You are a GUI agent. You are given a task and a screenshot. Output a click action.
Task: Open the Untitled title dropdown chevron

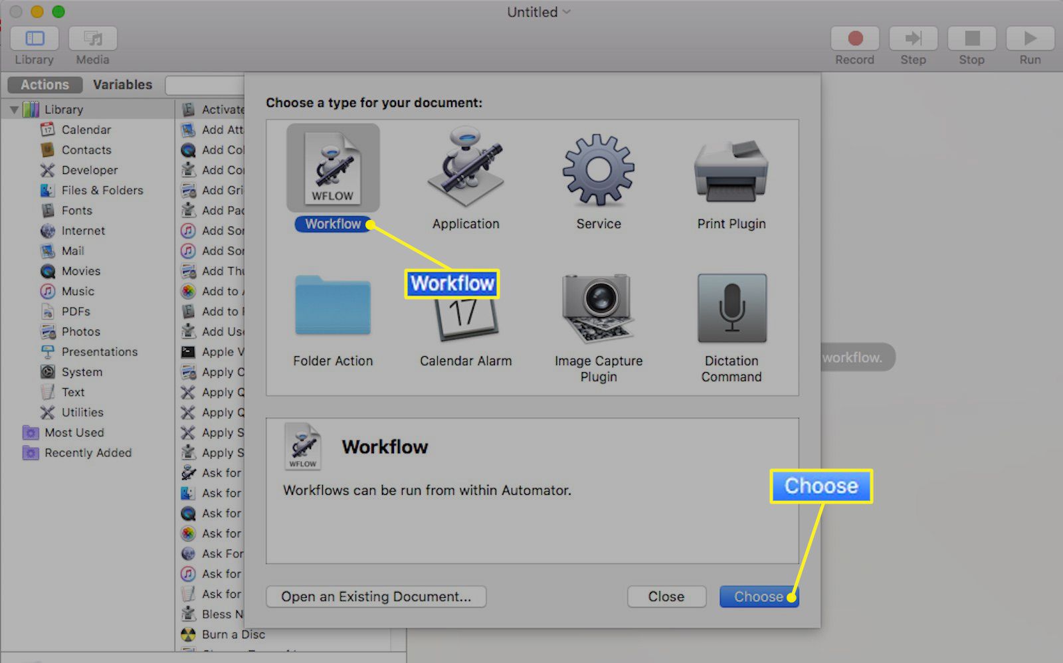(567, 12)
